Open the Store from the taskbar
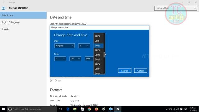Screen dimensions: 199x112 point(82,109)
